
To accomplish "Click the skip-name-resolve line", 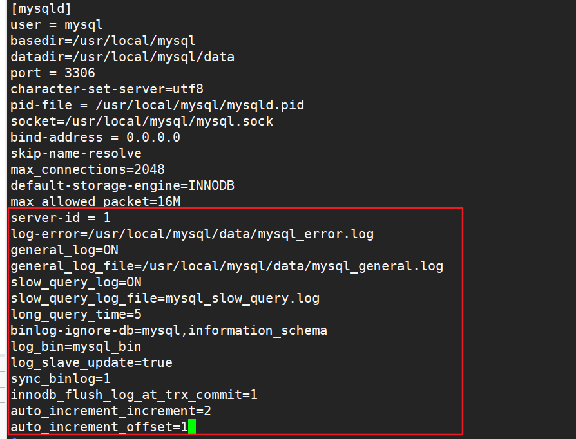I will pyautogui.click(x=76, y=153).
